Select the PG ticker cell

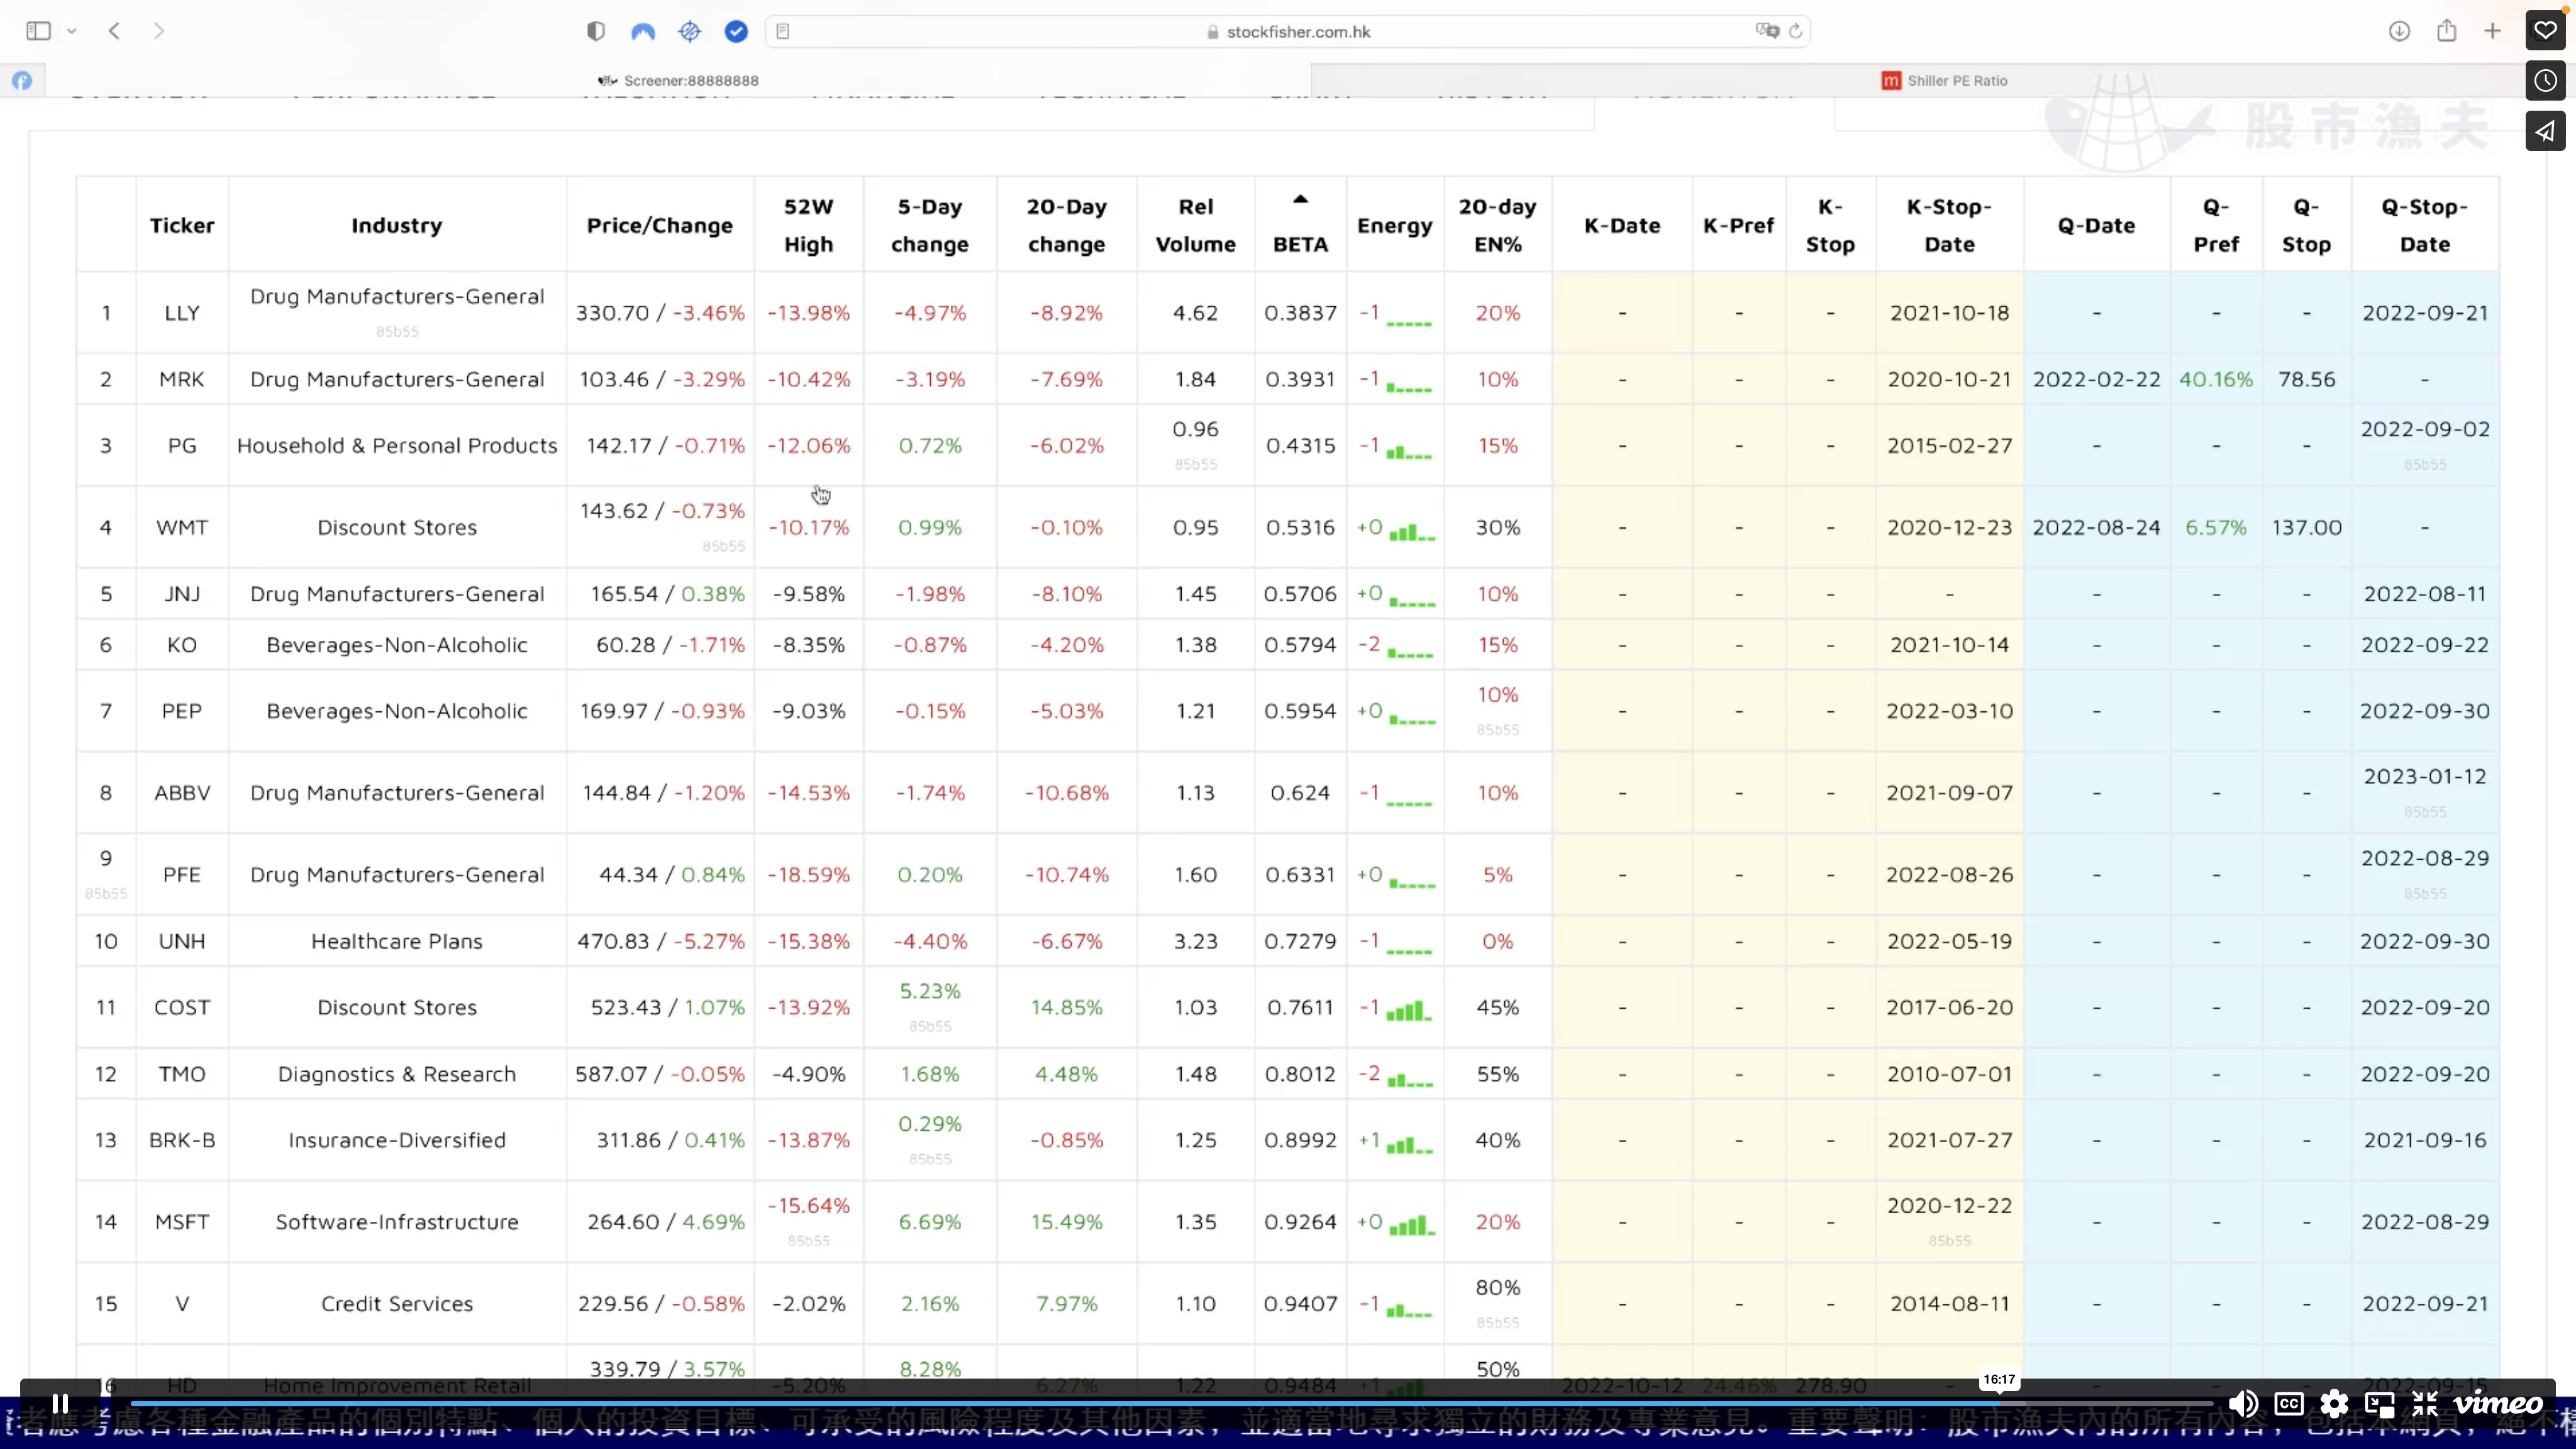(182, 445)
